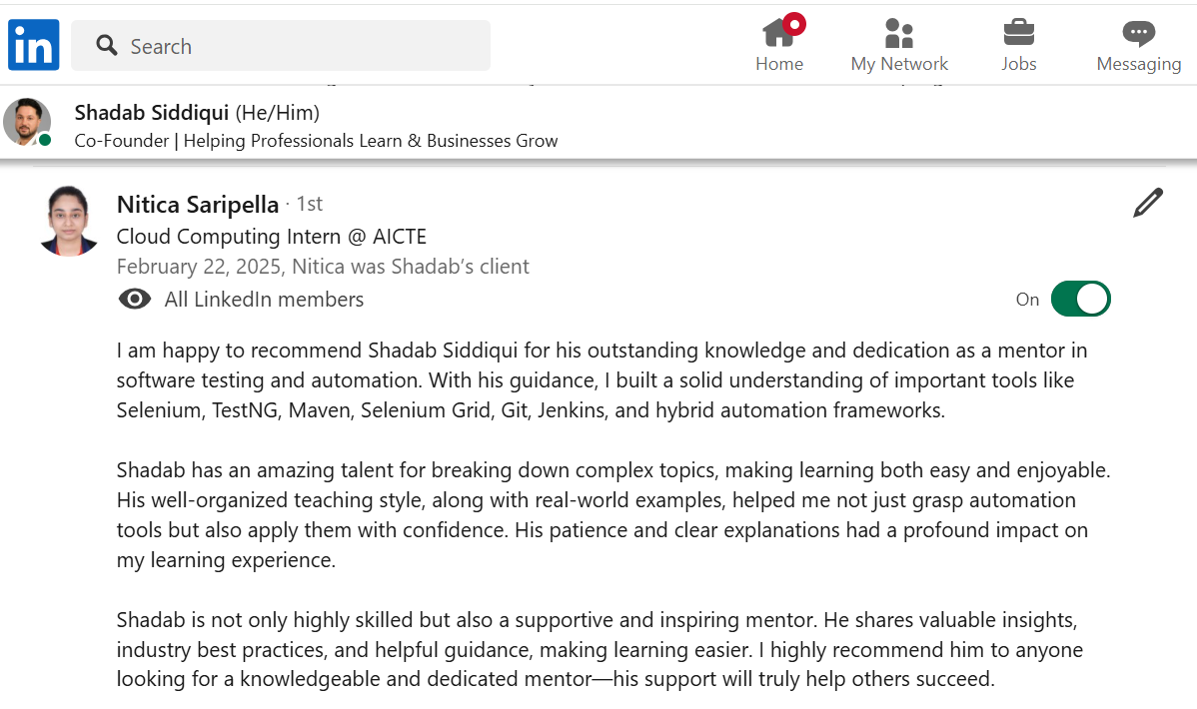The height and width of the screenshot is (709, 1197).
Task: Click the Jobs navigation label
Action: click(x=1018, y=64)
